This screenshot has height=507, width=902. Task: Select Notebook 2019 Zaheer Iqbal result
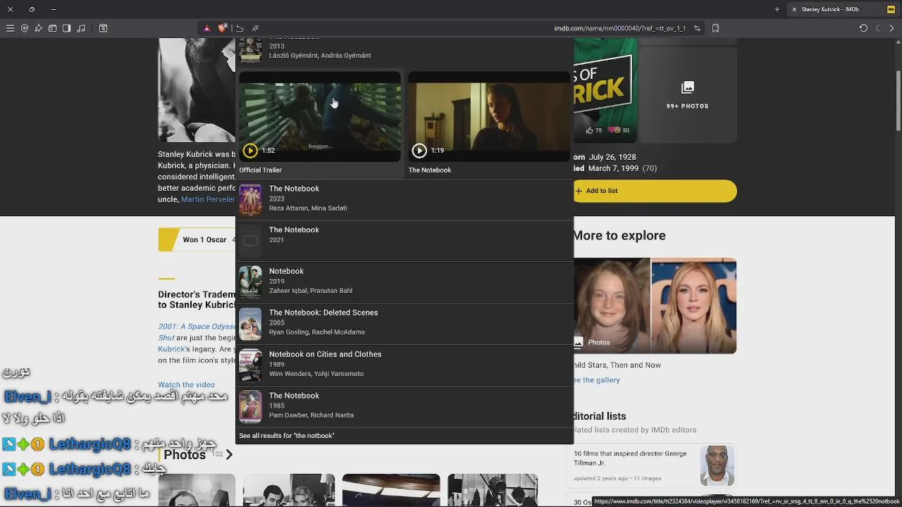[x=404, y=282]
